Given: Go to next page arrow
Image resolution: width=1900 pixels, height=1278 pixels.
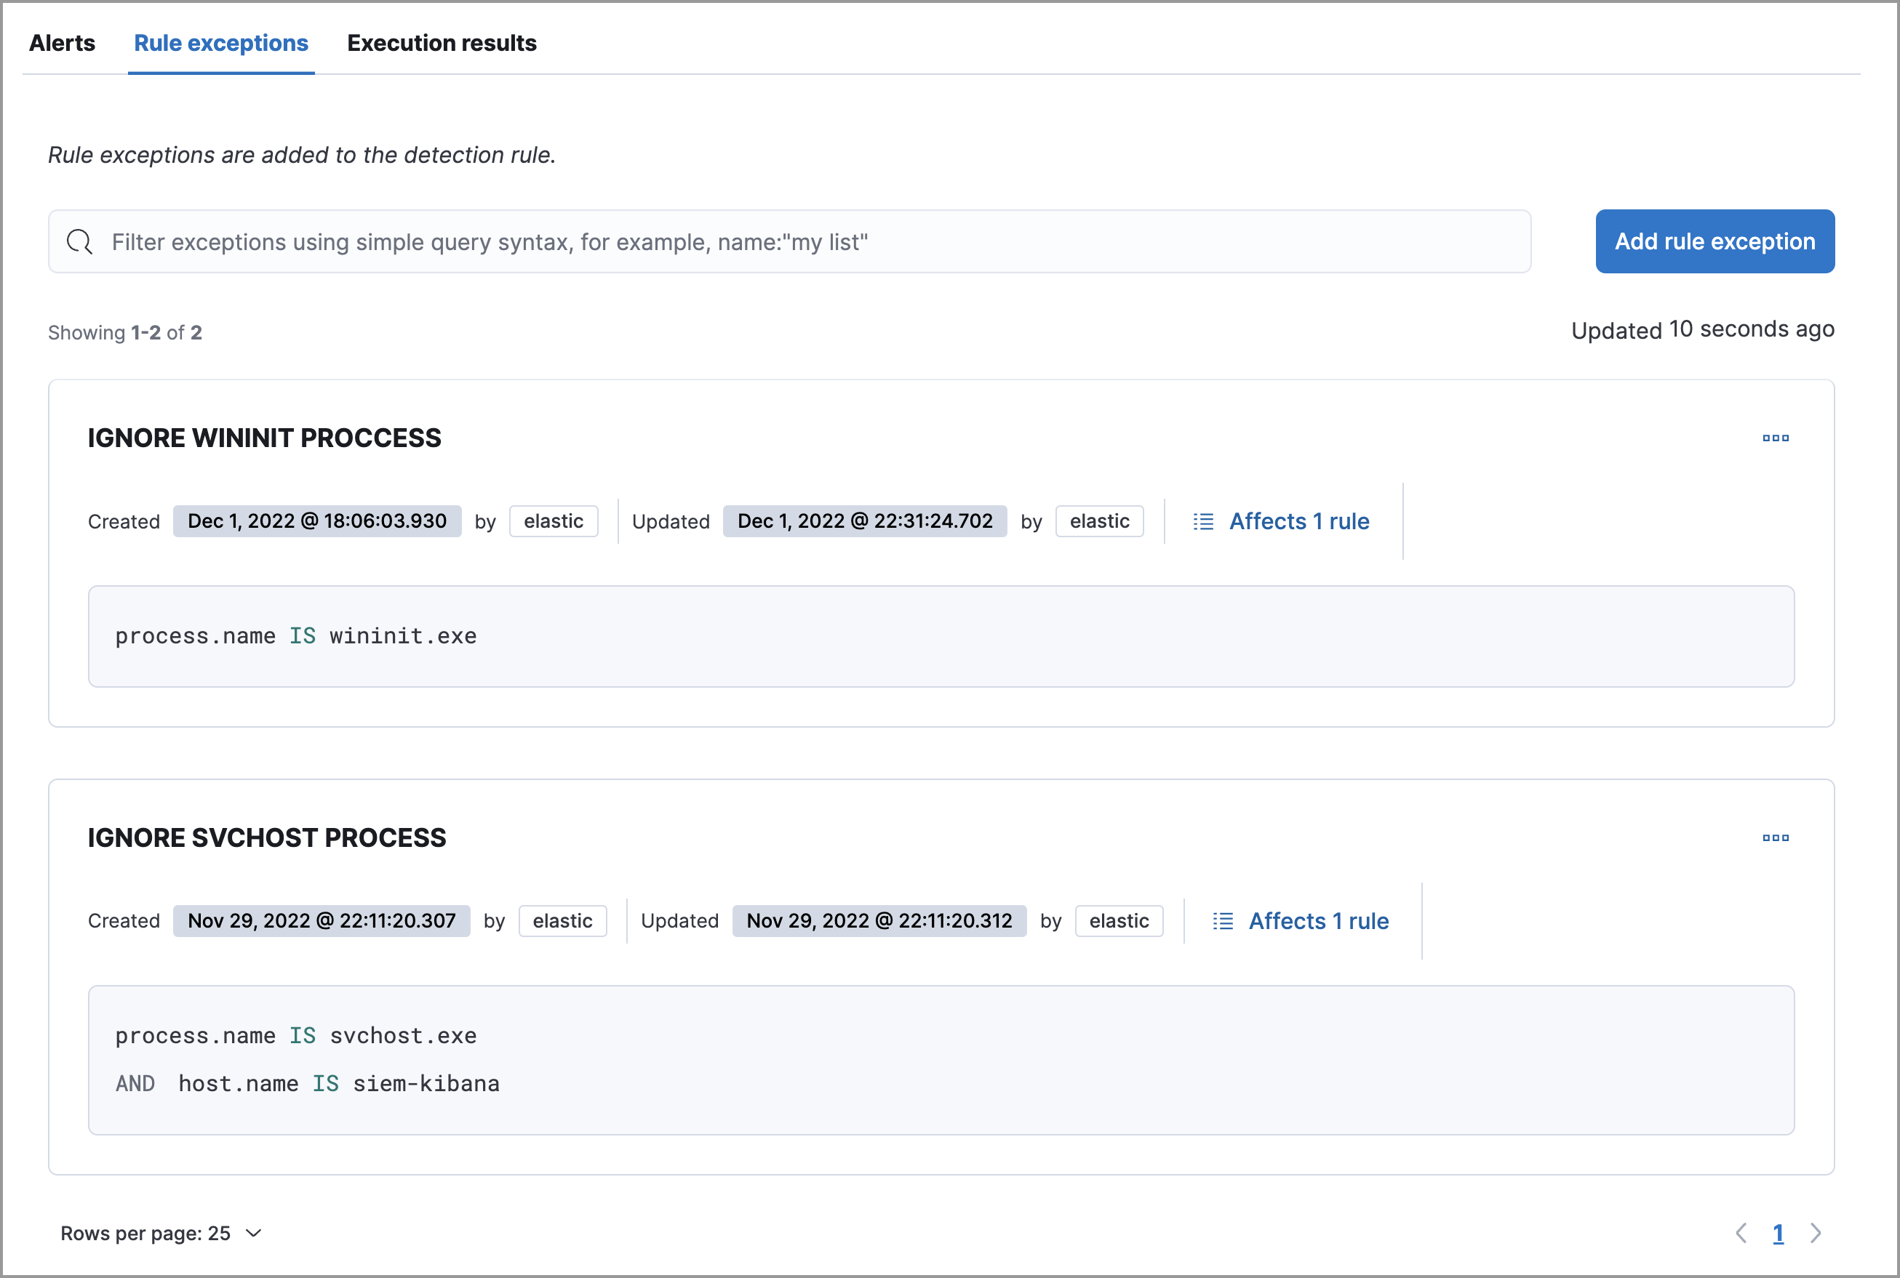Looking at the screenshot, I should tap(1815, 1233).
